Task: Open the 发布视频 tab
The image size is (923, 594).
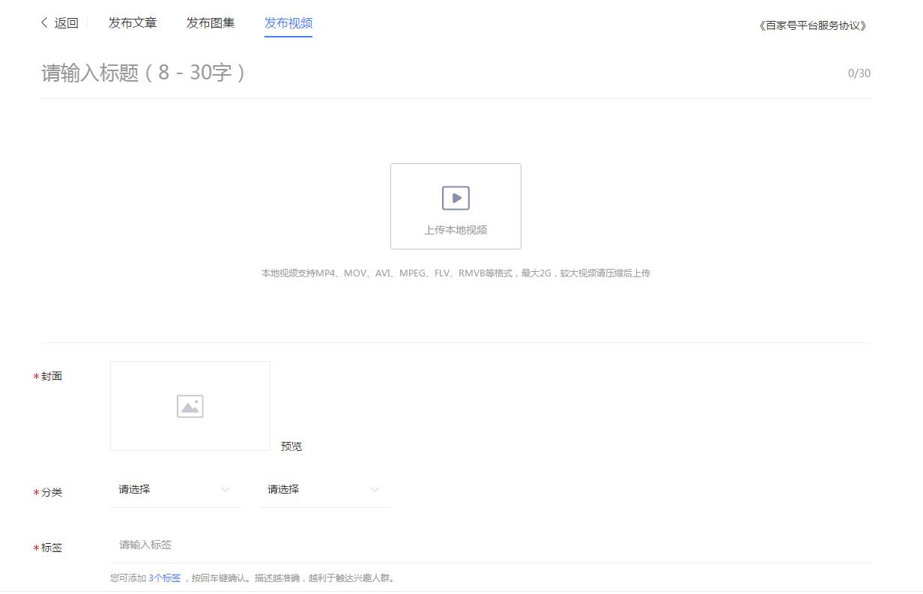Action: pos(288,22)
